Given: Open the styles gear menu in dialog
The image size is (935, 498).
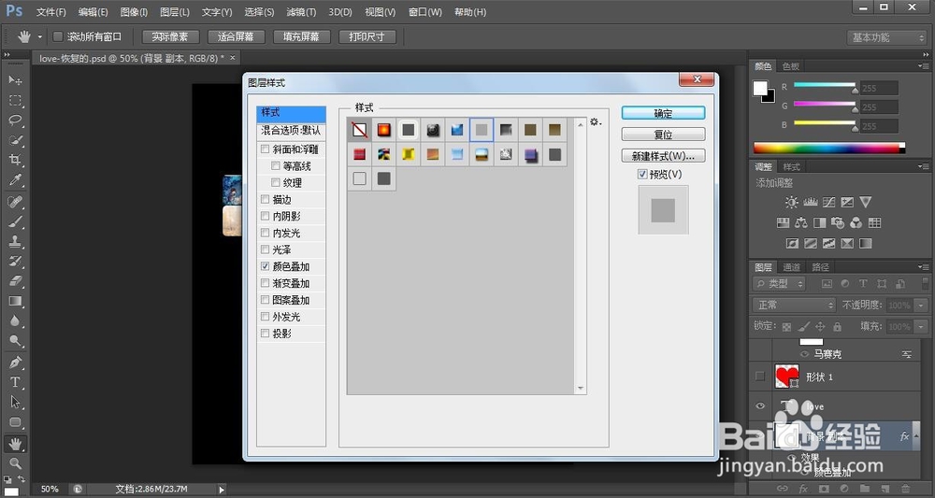Looking at the screenshot, I should 595,122.
